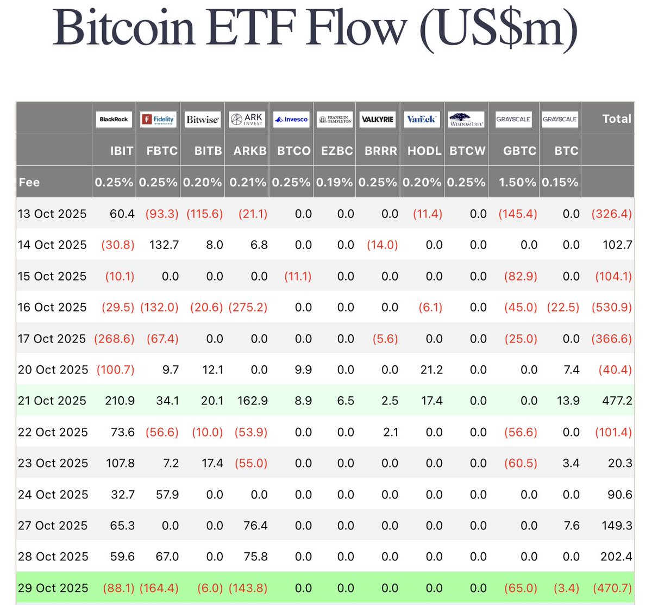This screenshot has width=652, height=605.
Task: Click the 29 Oct 2025 row date
Action: coord(53,588)
